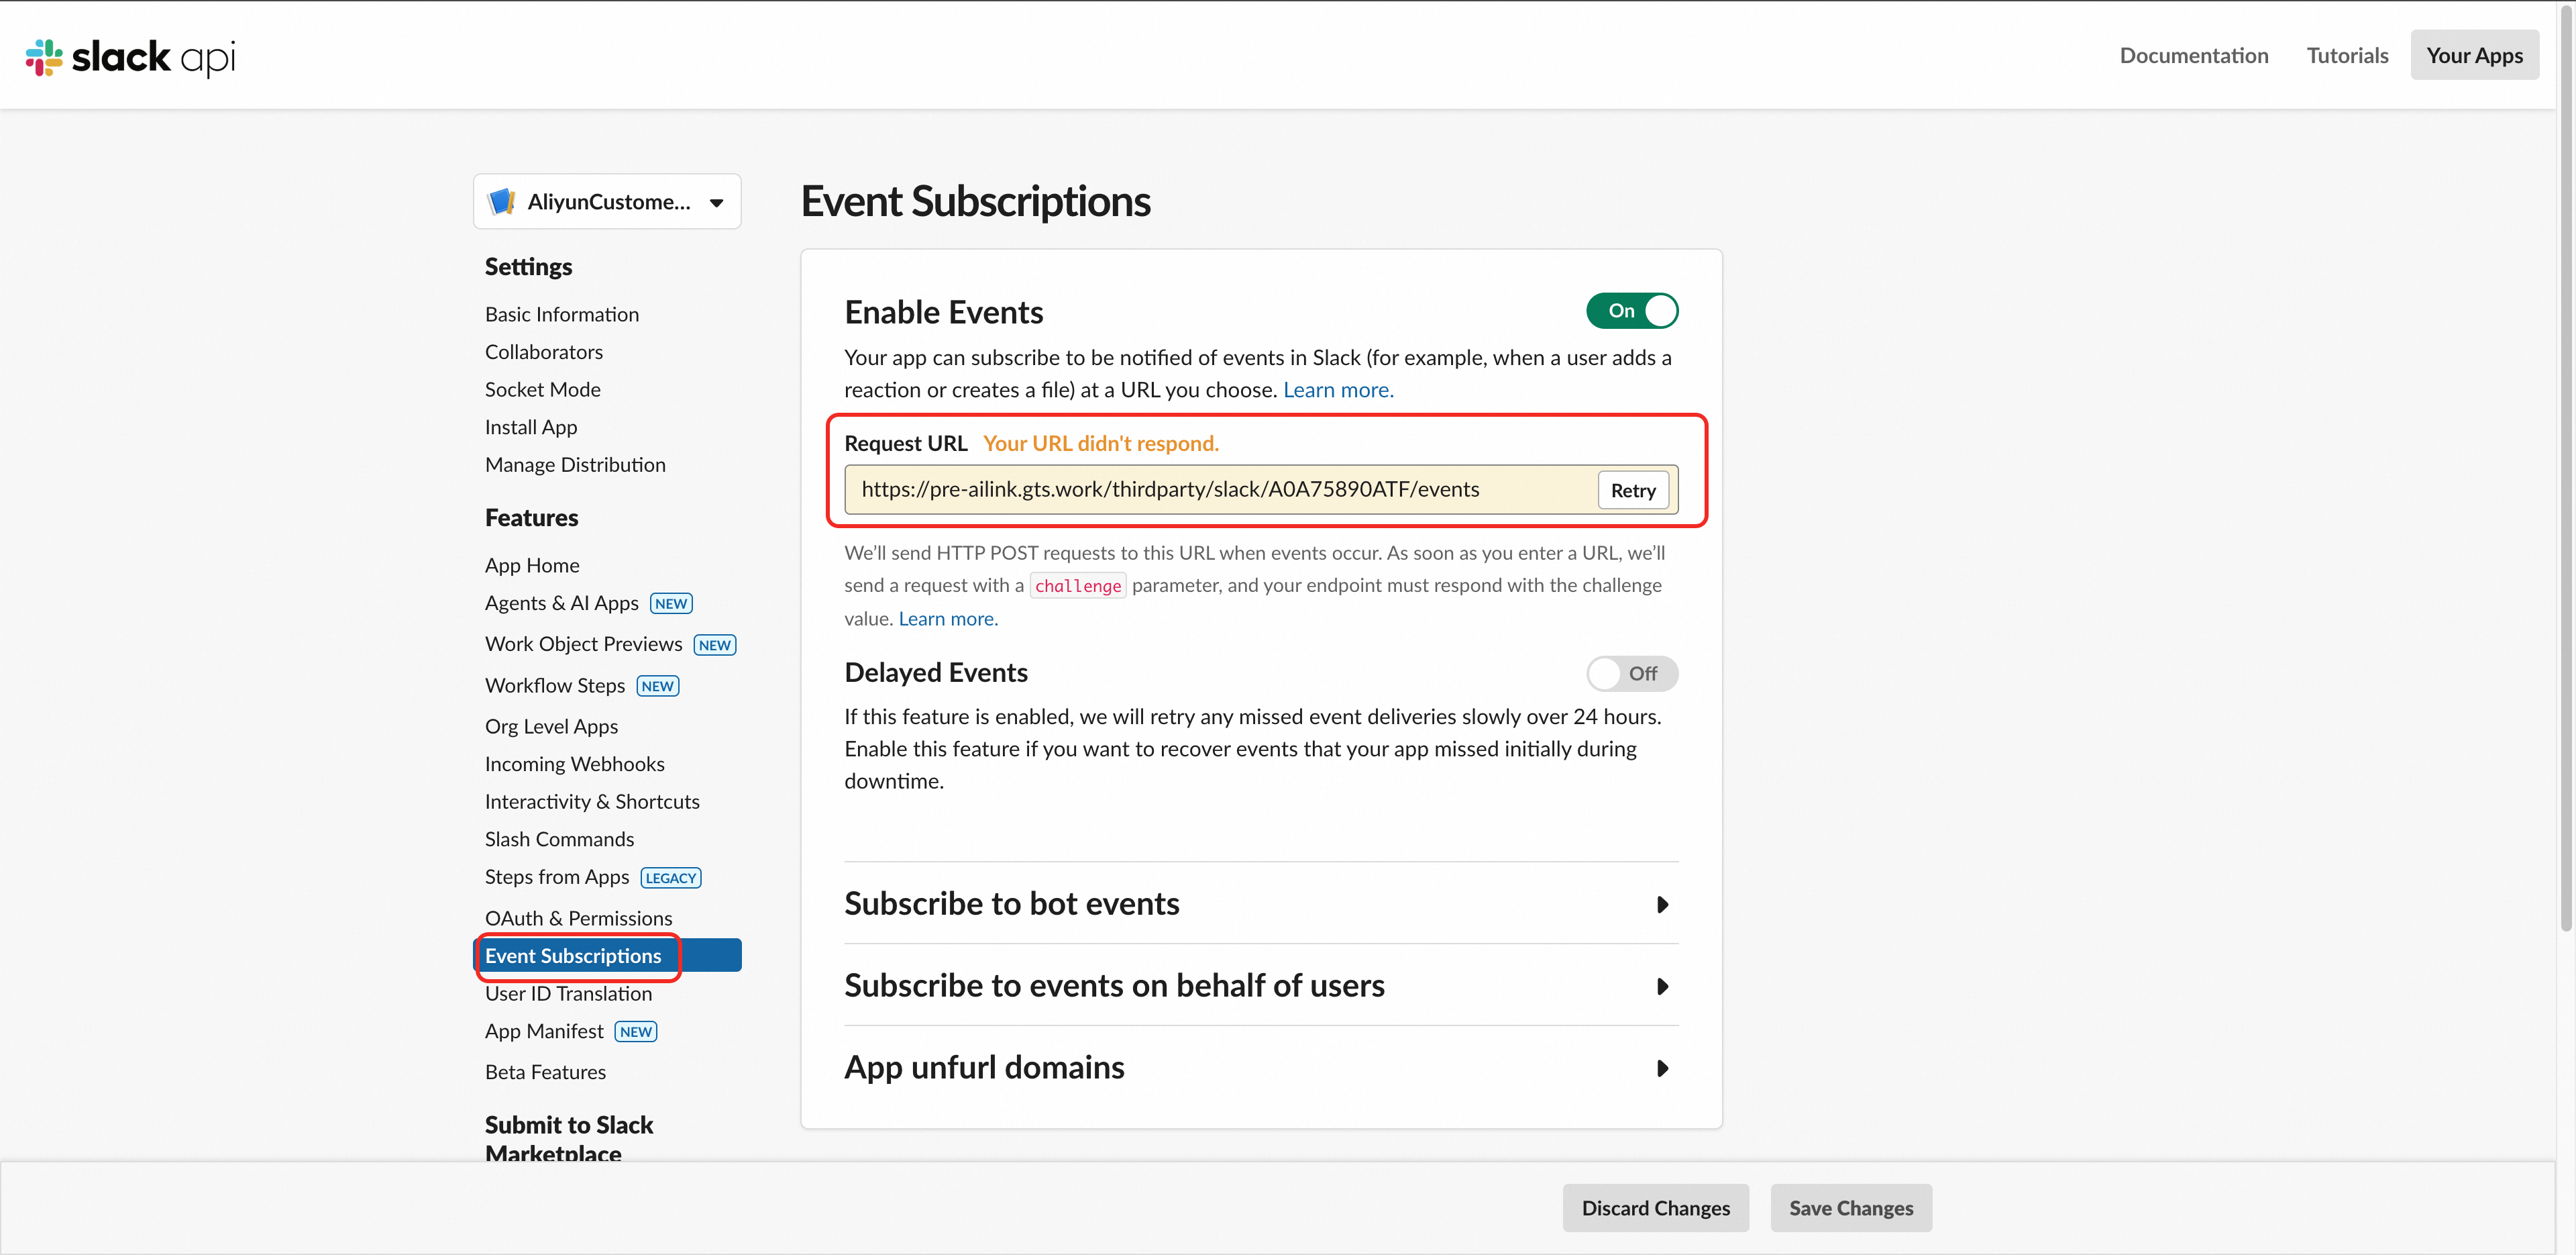Go to Socket Mode settings
The height and width of the screenshot is (1255, 2576).
click(543, 389)
